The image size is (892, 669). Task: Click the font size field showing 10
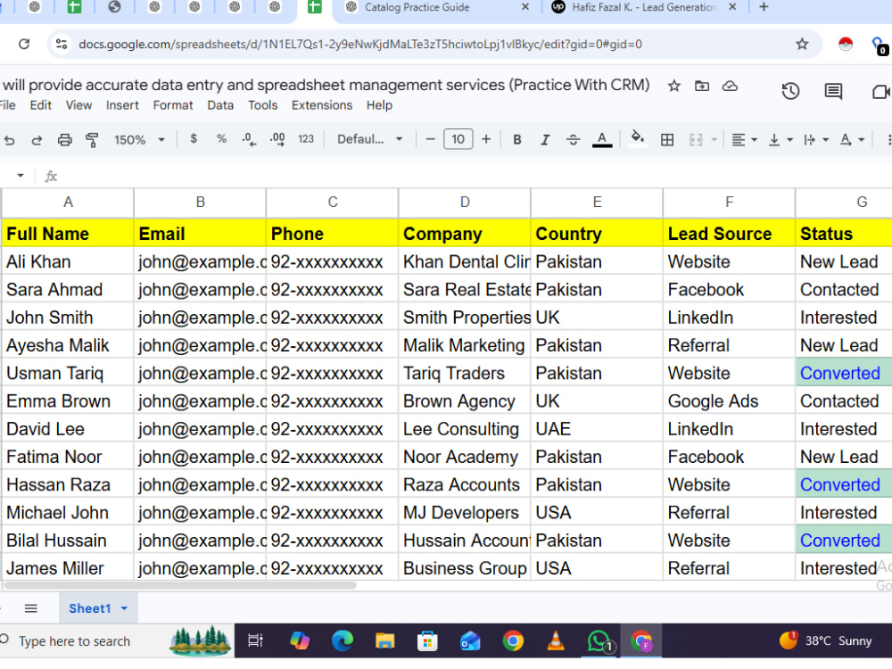pos(458,139)
